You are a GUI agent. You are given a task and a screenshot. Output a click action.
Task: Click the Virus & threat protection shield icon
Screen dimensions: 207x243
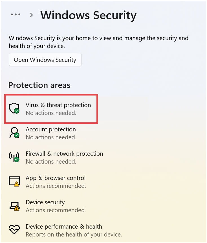(x=14, y=109)
